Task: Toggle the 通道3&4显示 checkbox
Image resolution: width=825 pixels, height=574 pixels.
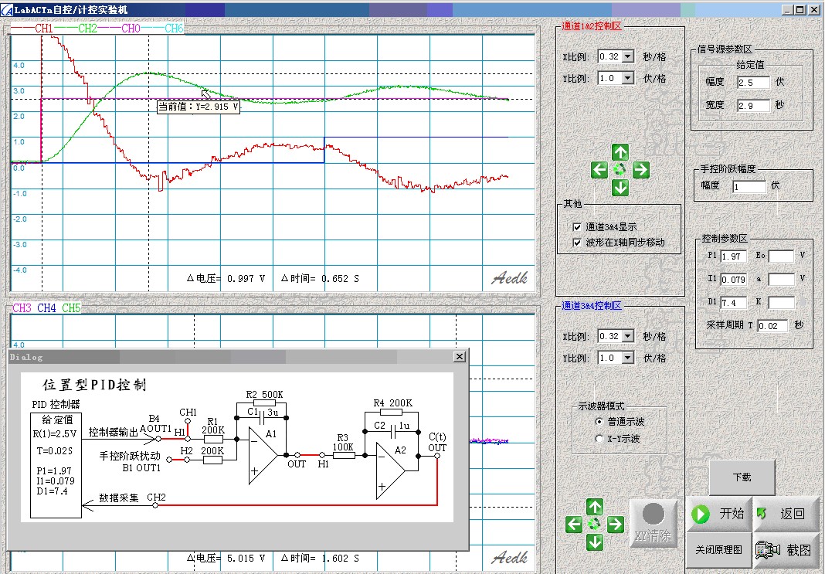Action: pyautogui.click(x=576, y=227)
